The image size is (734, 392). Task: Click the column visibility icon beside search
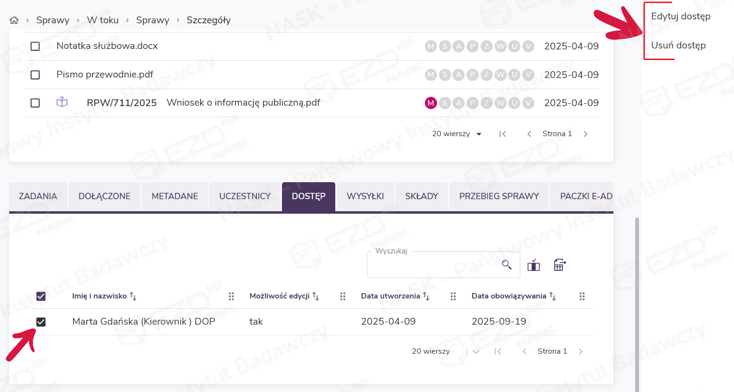(533, 265)
